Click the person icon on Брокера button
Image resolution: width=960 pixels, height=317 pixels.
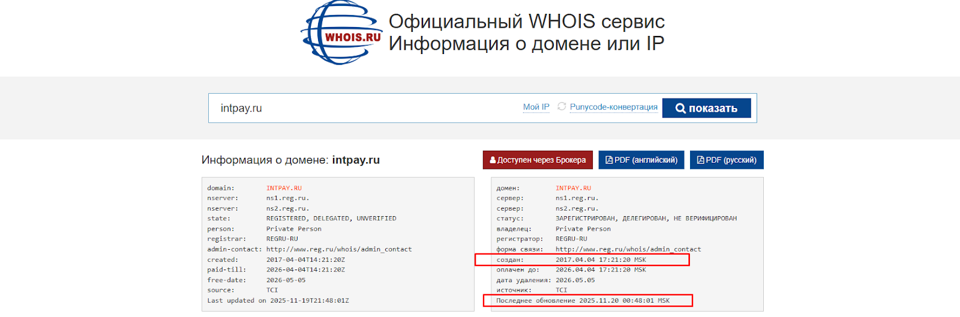(493, 160)
